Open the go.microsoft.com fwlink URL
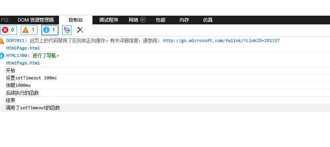 [x=221, y=40]
